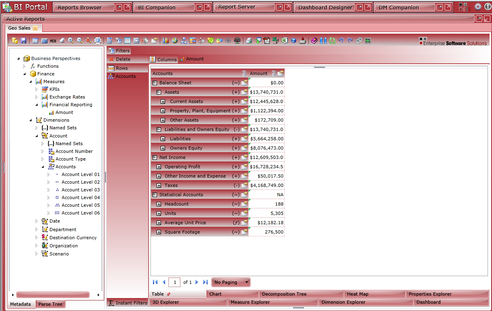The width and height of the screenshot is (492, 311).
Task: Collapse the Net Income row
Action: [155, 157]
